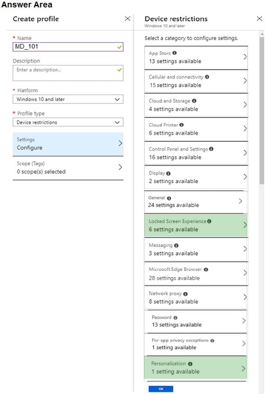
Task: Open the General settings category
Action: click(x=196, y=202)
